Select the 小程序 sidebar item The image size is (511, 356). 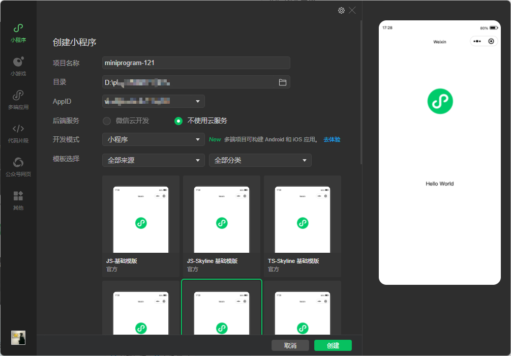(18, 33)
